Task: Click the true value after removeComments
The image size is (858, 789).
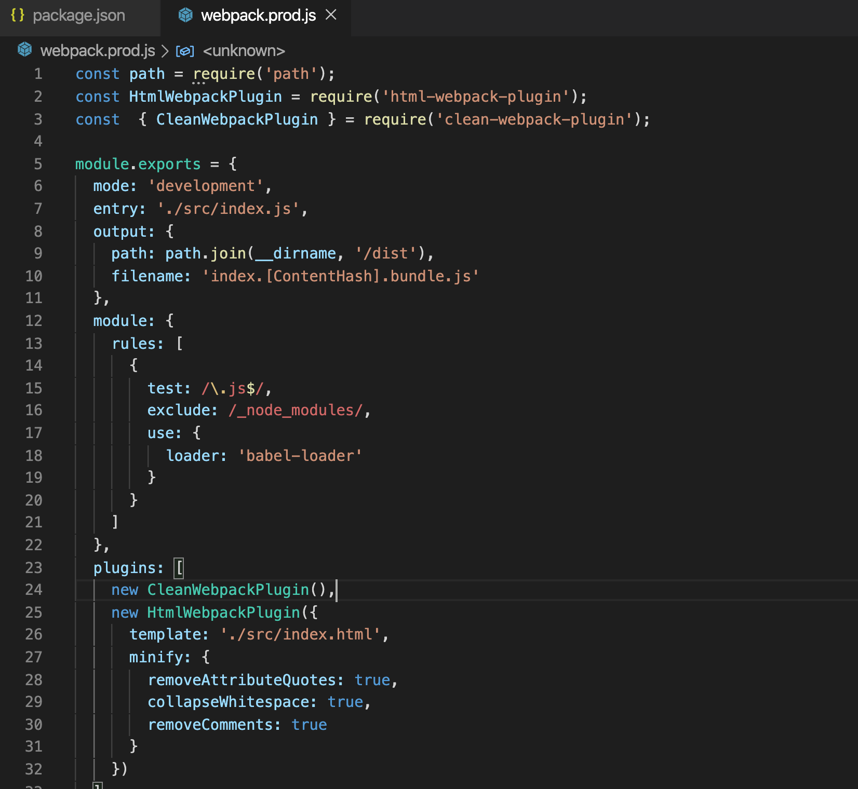Action: [309, 725]
